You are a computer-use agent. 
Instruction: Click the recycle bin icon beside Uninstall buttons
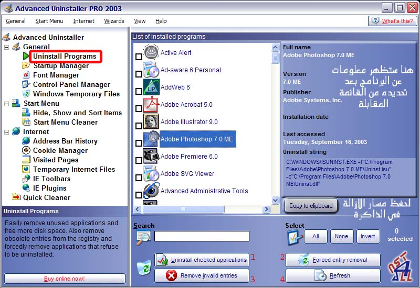[144, 267]
